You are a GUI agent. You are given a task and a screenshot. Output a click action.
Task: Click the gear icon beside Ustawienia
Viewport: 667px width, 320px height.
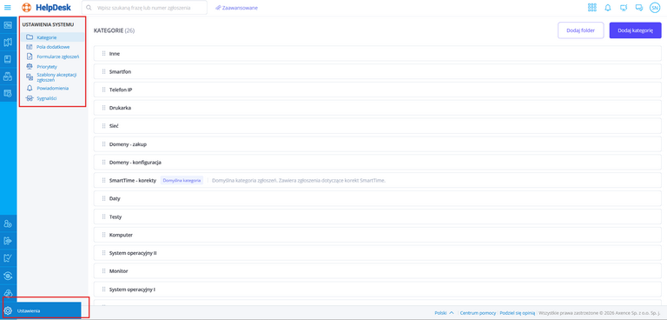click(8, 310)
